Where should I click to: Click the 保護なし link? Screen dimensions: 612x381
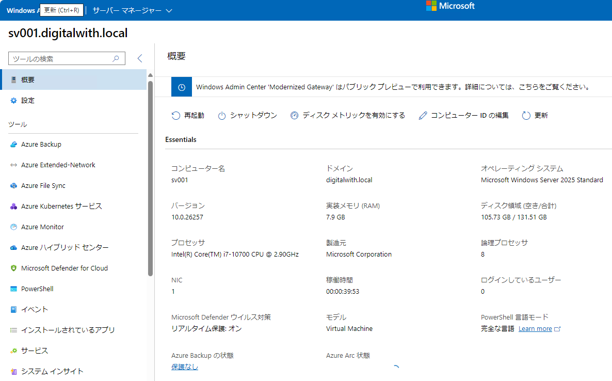coord(185,367)
